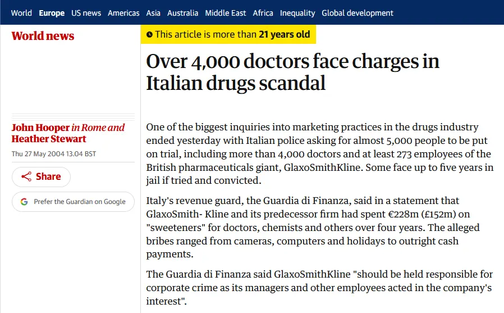Open author Heather Stewart's profile
Viewport: 504px width, 313px height.
coord(49,139)
